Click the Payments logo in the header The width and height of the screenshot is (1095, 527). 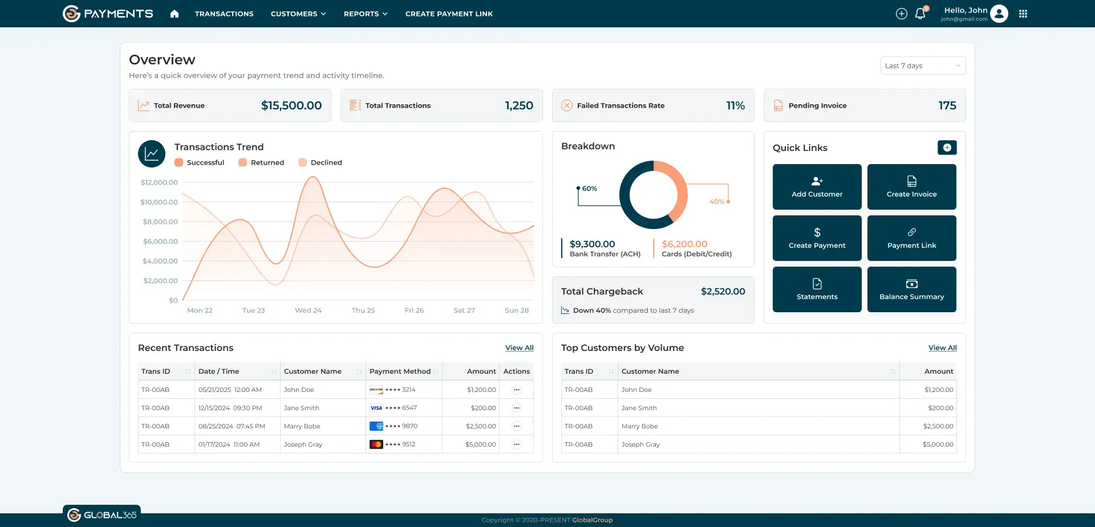[x=108, y=14]
